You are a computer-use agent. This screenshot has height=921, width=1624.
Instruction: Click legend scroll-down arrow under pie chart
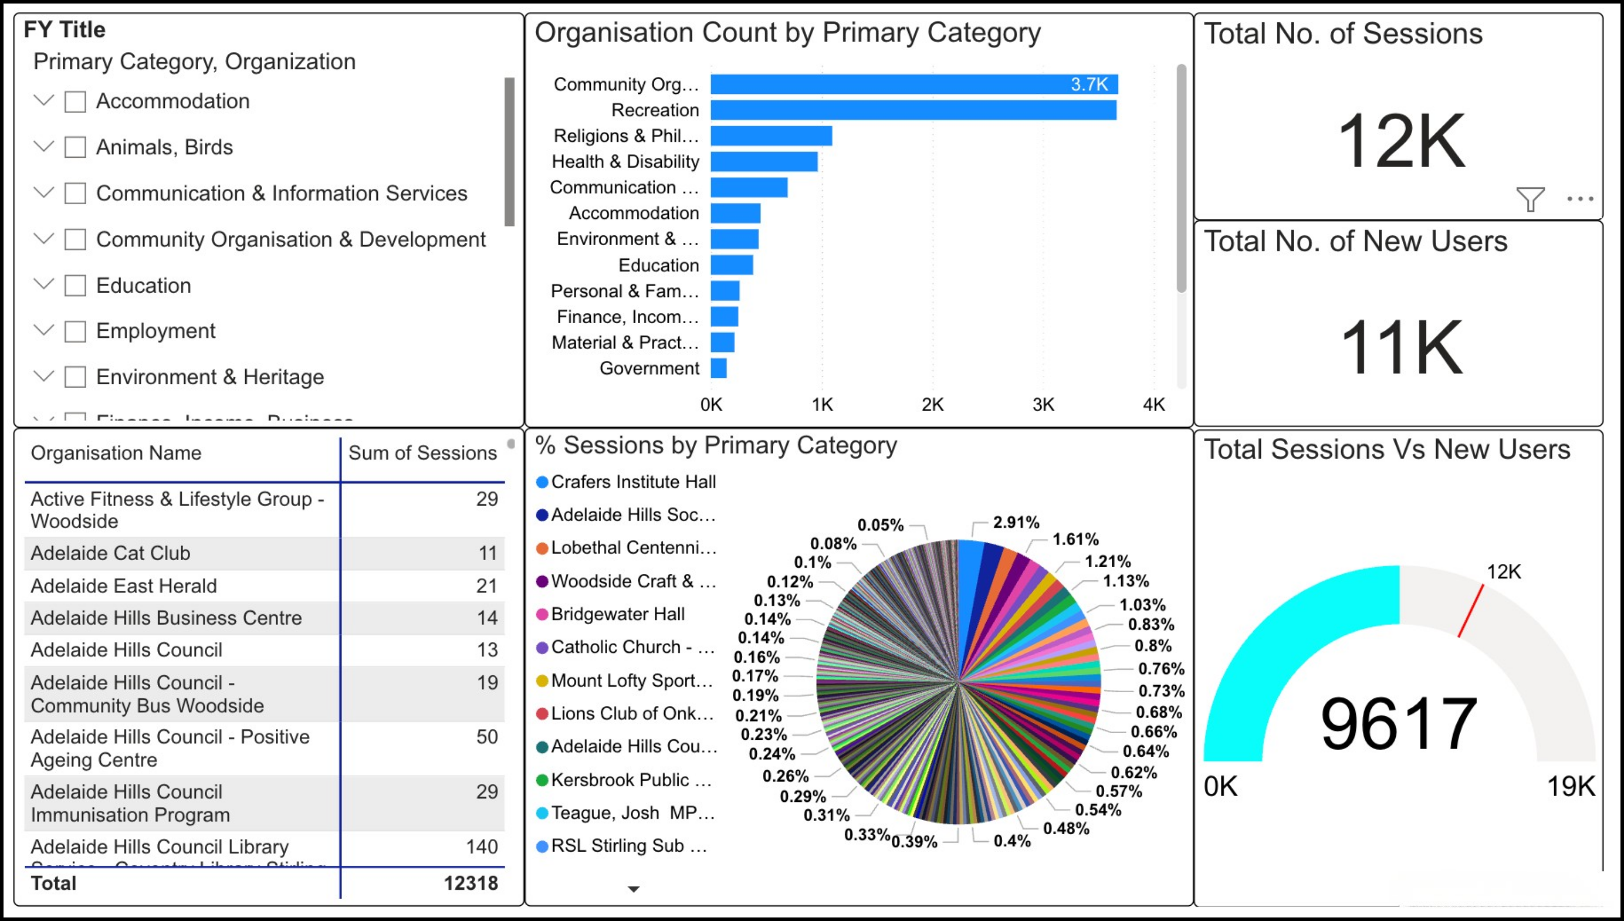tap(633, 889)
